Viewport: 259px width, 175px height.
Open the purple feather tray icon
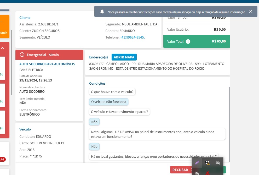pyautogui.click(x=197, y=163)
